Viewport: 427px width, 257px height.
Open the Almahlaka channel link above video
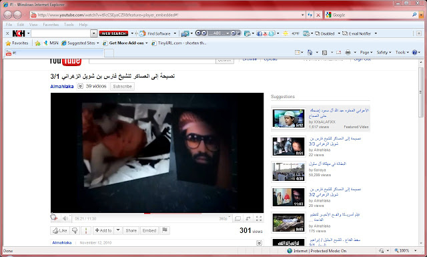(62, 86)
